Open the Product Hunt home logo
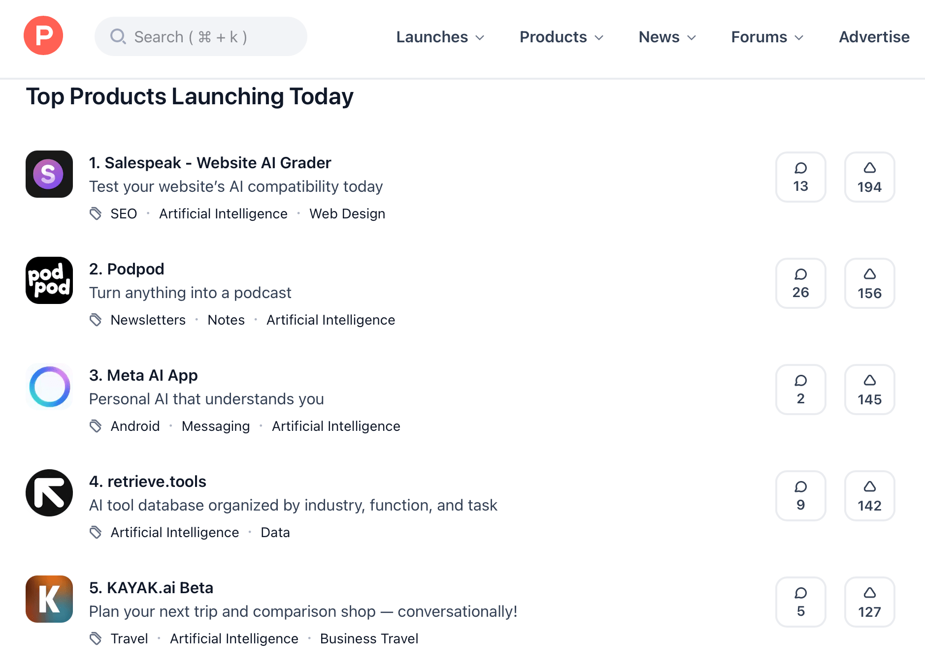This screenshot has width=925, height=664. pos(43,35)
